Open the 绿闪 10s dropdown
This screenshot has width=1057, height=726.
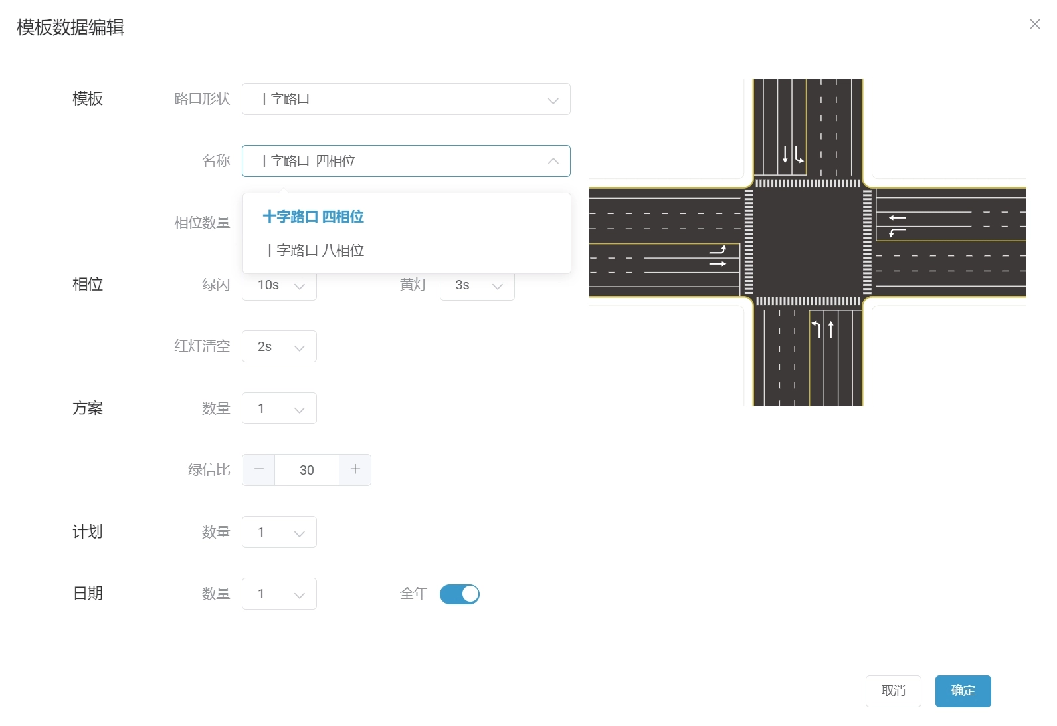279,286
